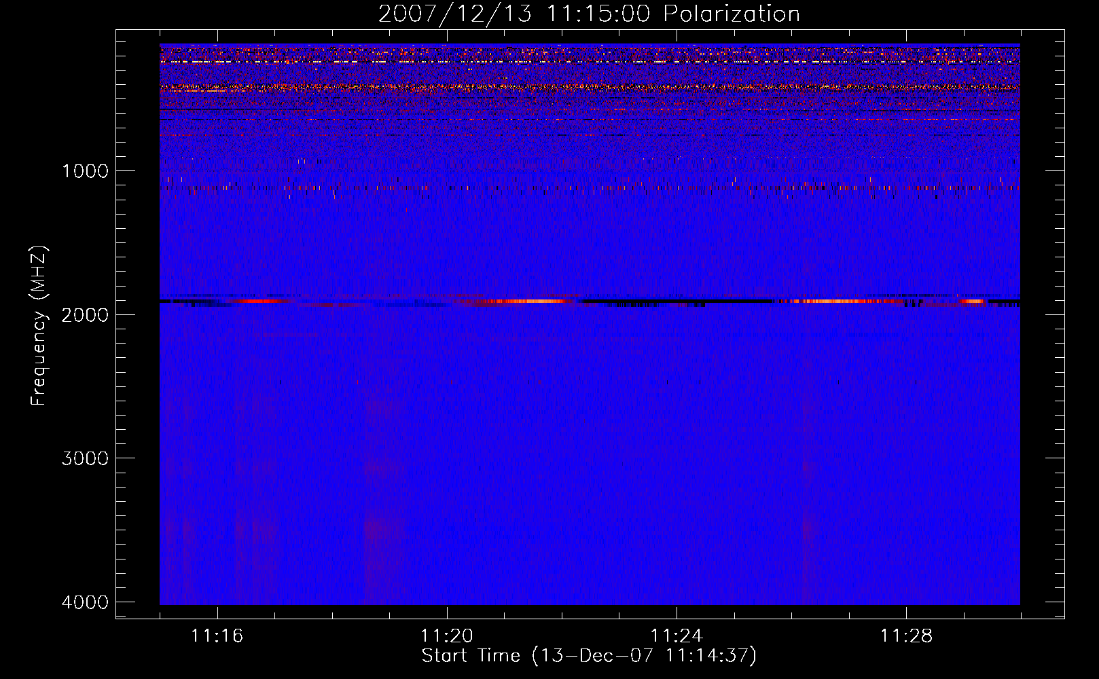Click the 'Start Time (13-Dec-07 11:14:37)' label
Image resolution: width=1099 pixels, height=679 pixels.
589,656
